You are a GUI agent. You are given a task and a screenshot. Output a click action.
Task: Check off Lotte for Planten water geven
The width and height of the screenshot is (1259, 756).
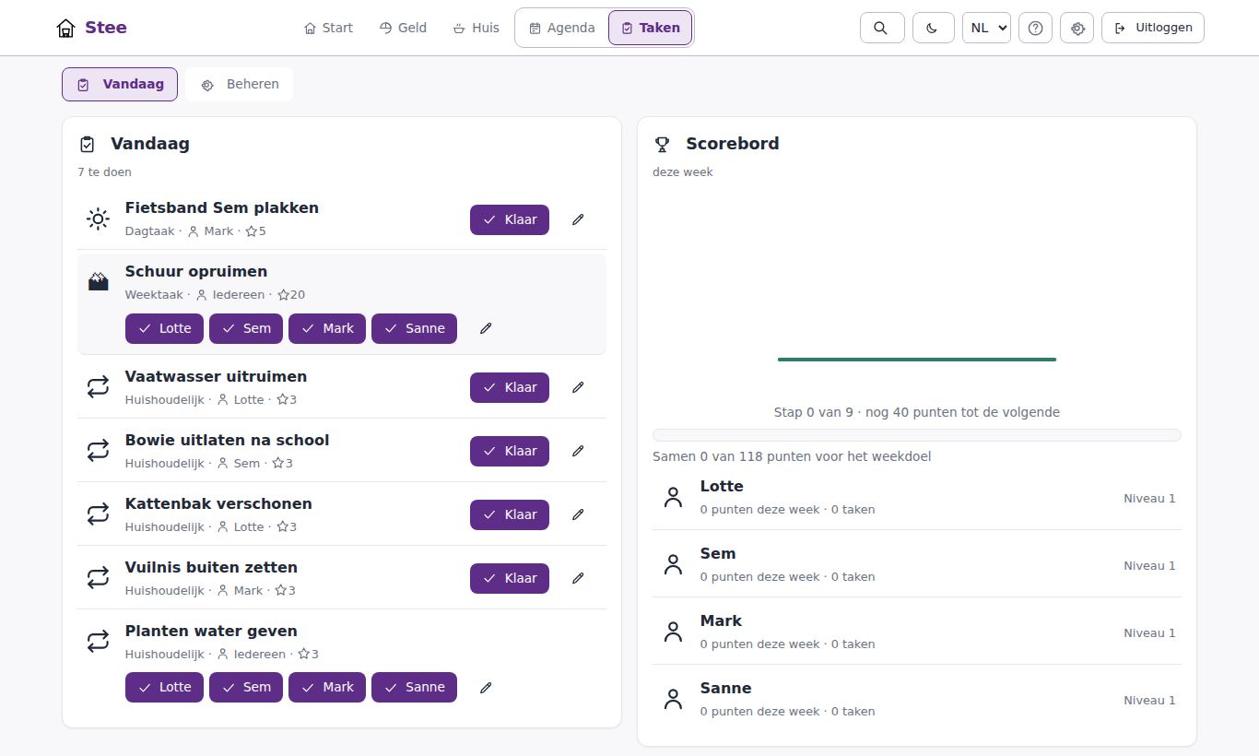[x=164, y=687]
